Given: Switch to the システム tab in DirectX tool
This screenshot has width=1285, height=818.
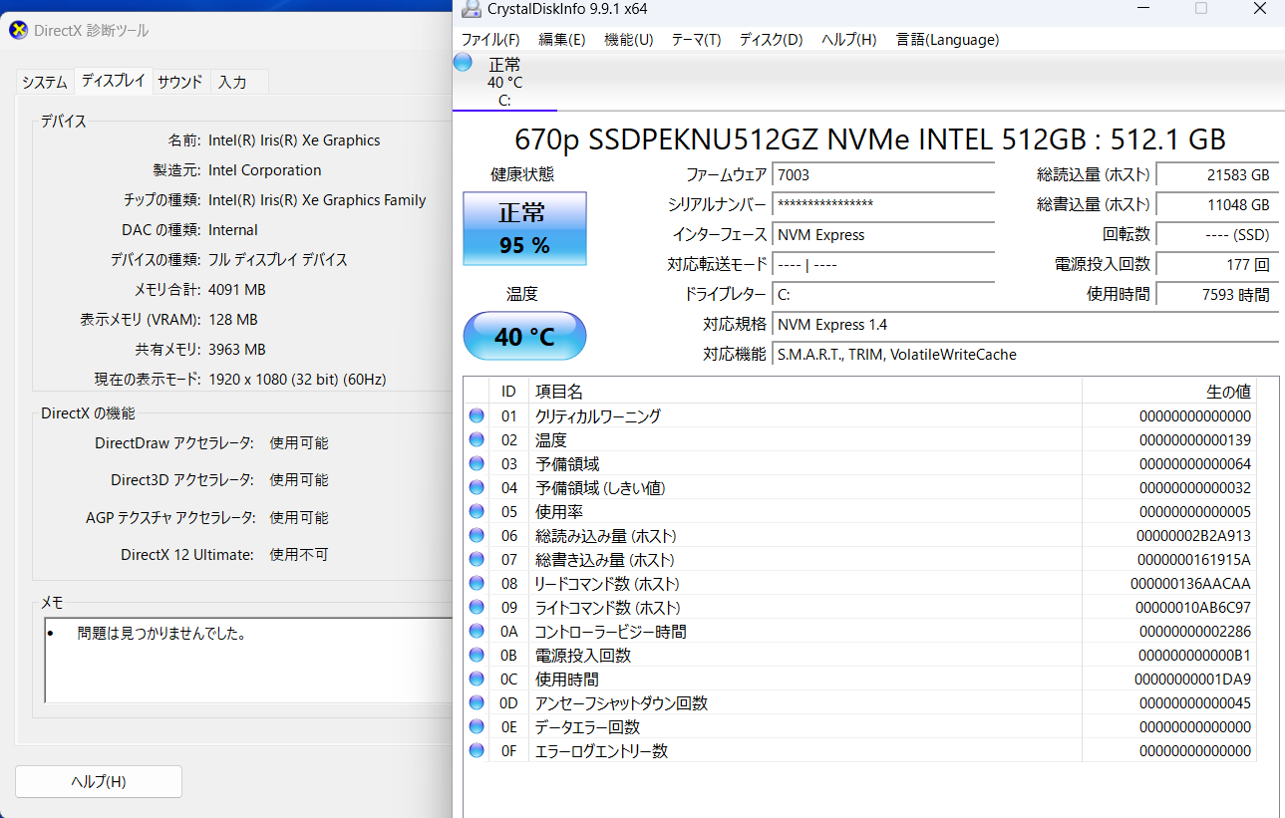Looking at the screenshot, I should [x=45, y=82].
